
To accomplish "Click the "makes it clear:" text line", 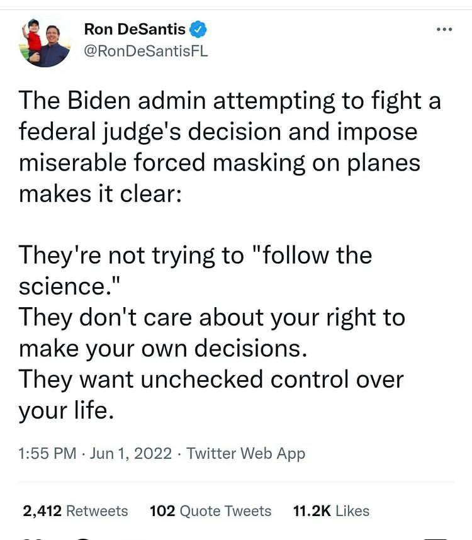I will 101,193.
